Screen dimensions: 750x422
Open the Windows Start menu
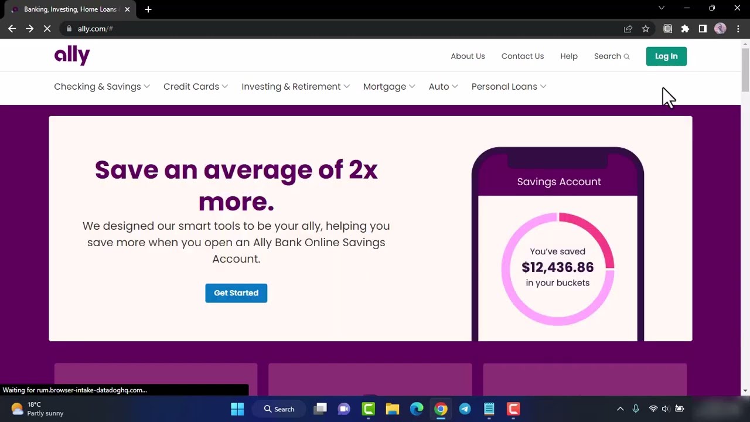click(x=237, y=409)
